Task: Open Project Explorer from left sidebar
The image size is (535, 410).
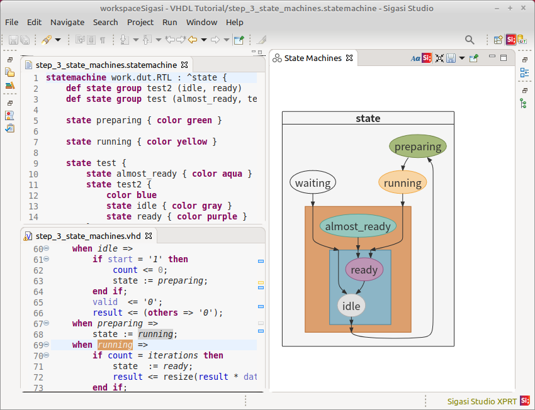Action: coord(10,72)
